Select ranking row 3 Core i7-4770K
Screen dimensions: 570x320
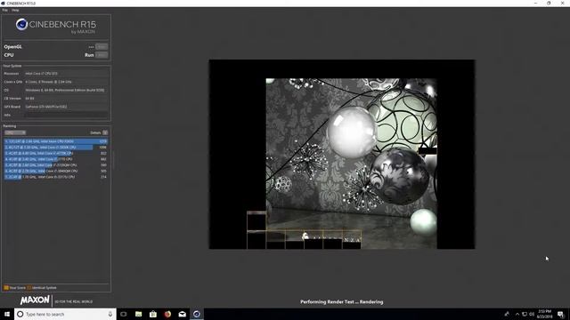tap(56, 153)
